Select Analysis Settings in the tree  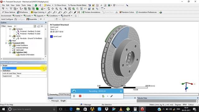22,48
